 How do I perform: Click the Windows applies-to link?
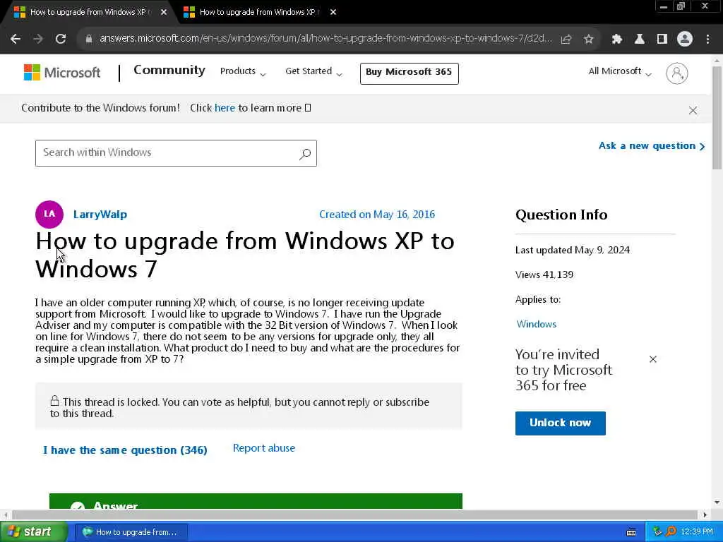coord(537,325)
